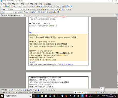This screenshot has height=98, width=118.
Task: Toggle Bold formatting
Action: pos(28,9)
